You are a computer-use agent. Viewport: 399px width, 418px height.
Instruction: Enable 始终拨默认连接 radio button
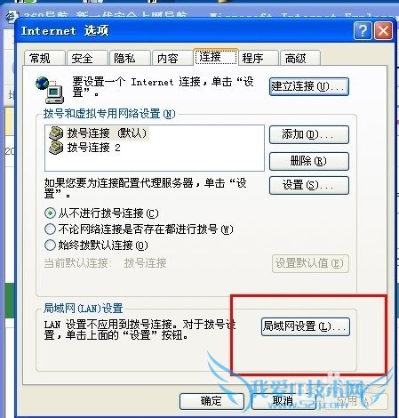coord(50,245)
